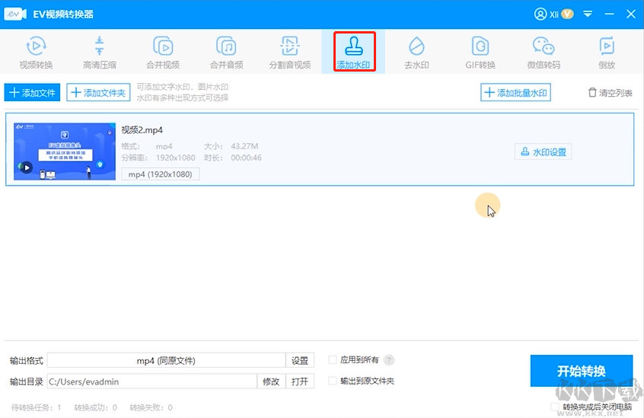
Task: Enable the 应用到所有 checkbox
Action: point(332,359)
